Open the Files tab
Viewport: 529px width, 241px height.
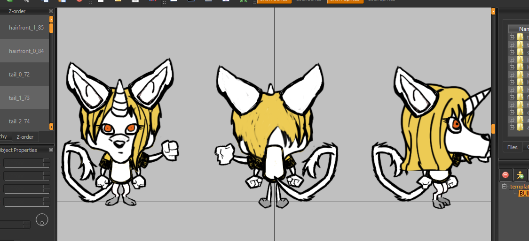point(512,147)
